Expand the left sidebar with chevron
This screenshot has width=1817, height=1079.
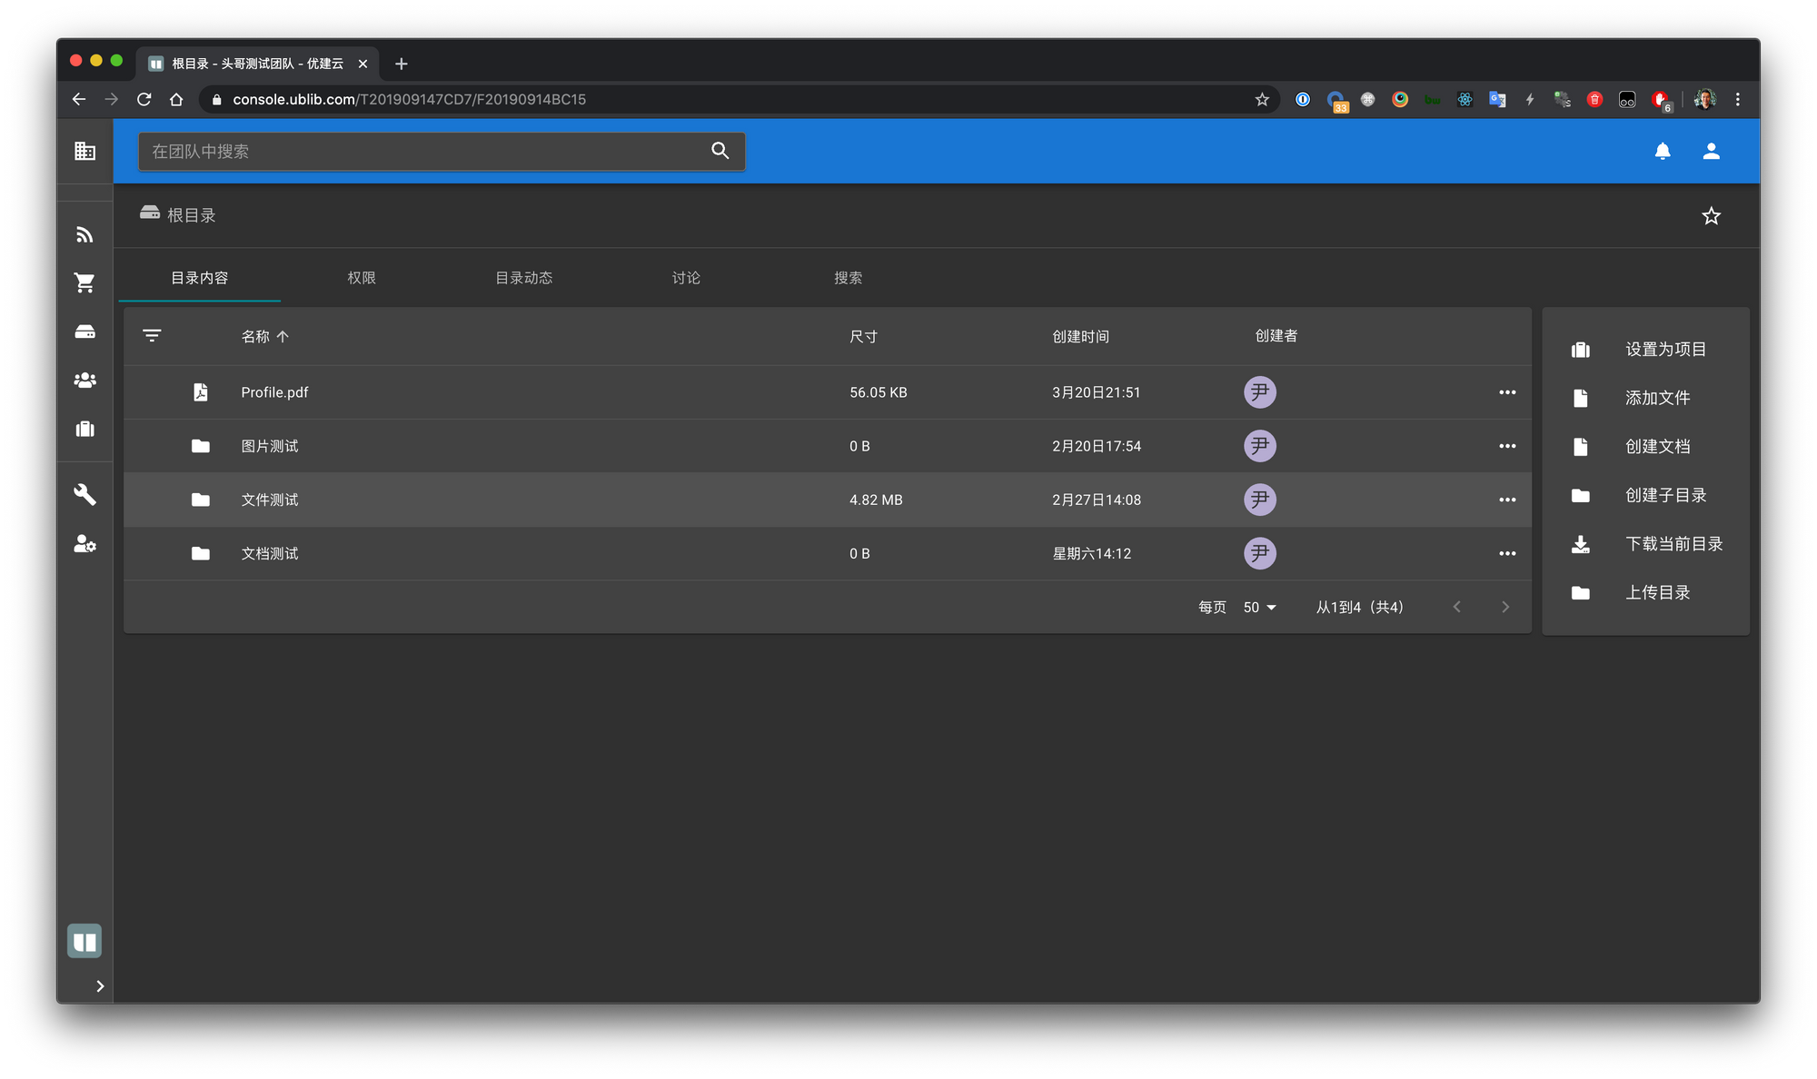(99, 985)
